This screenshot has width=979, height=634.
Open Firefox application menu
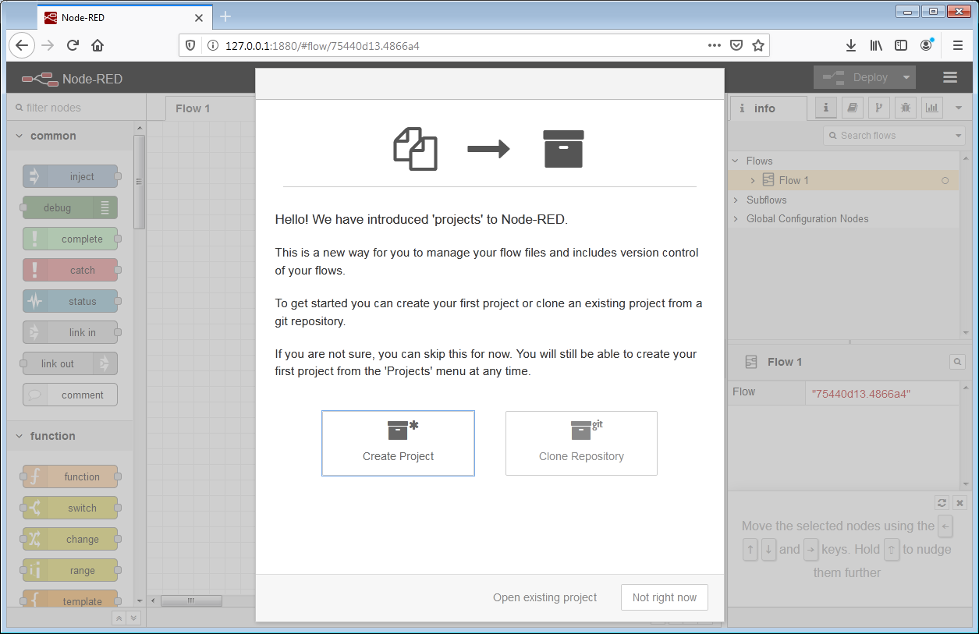pyautogui.click(x=958, y=45)
